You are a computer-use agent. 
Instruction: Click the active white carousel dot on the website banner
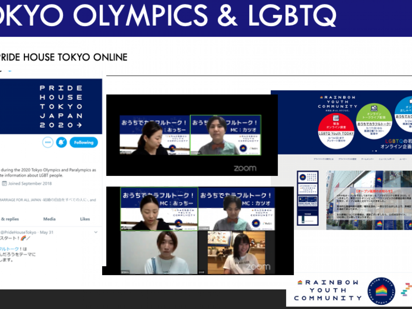tap(376, 151)
